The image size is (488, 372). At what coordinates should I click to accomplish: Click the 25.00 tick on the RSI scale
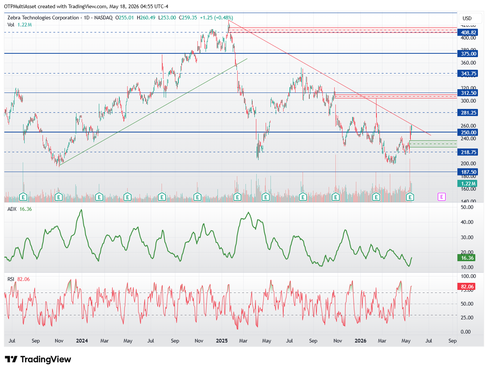[467, 318]
